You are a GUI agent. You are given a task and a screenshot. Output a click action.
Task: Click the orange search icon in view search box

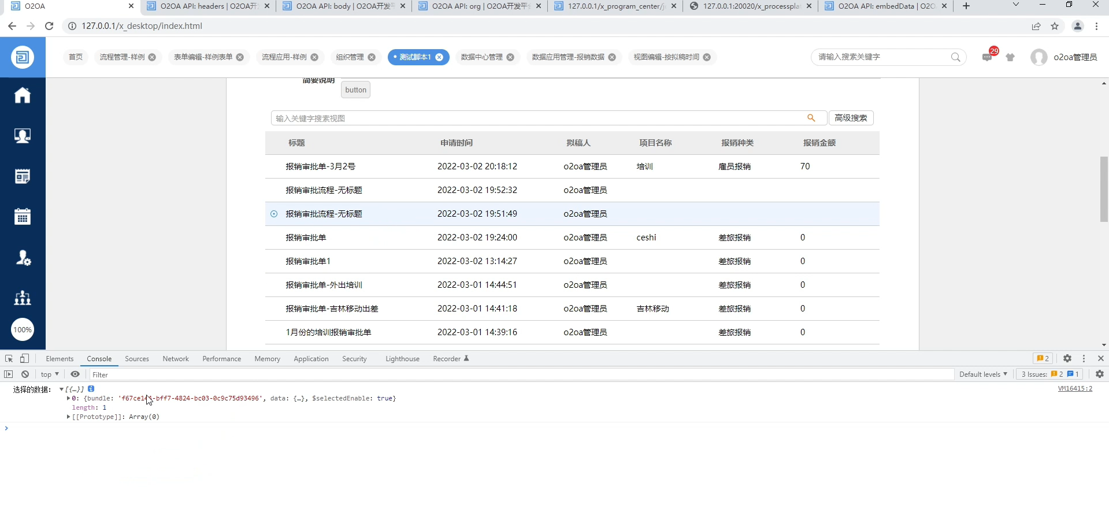pos(811,118)
